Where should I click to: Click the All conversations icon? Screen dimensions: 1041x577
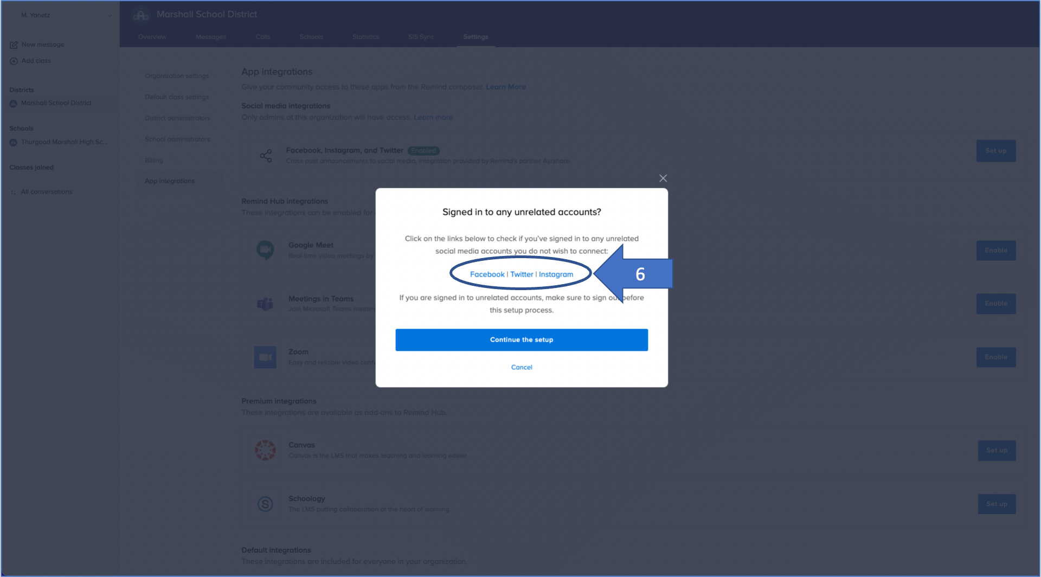tap(14, 192)
